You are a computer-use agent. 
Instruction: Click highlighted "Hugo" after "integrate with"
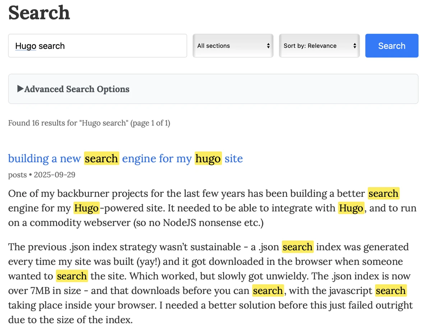coord(351,208)
